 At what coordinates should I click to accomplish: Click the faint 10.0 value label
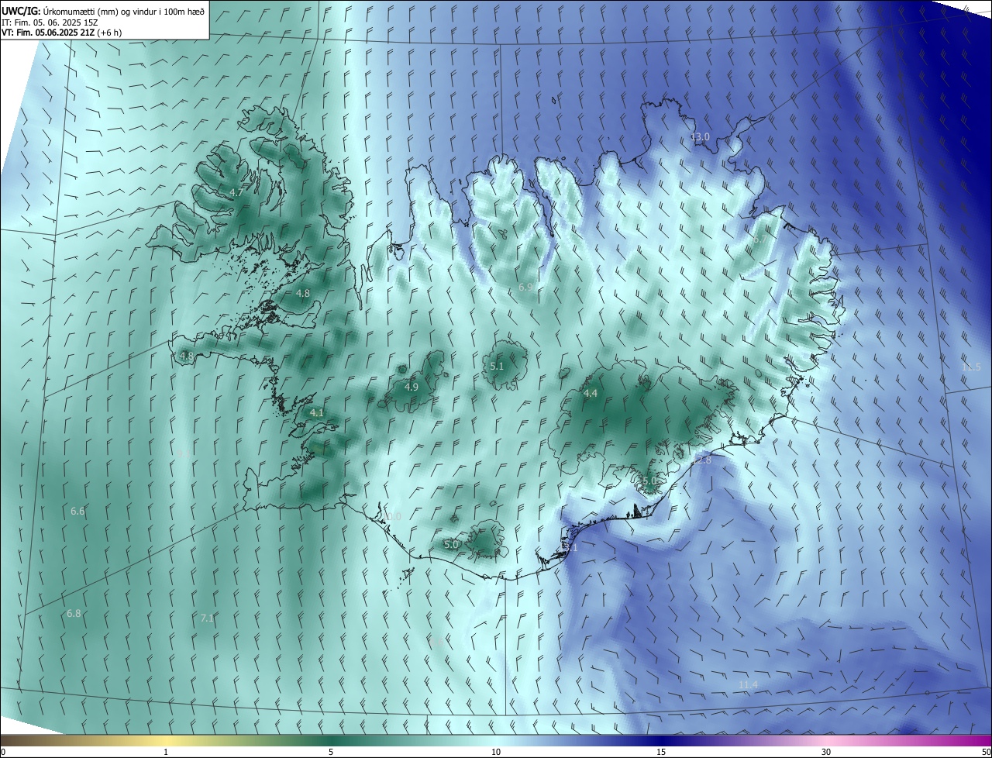pyautogui.click(x=392, y=517)
